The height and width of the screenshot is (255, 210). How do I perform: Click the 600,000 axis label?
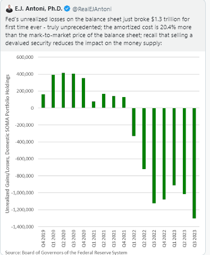coord(25,57)
